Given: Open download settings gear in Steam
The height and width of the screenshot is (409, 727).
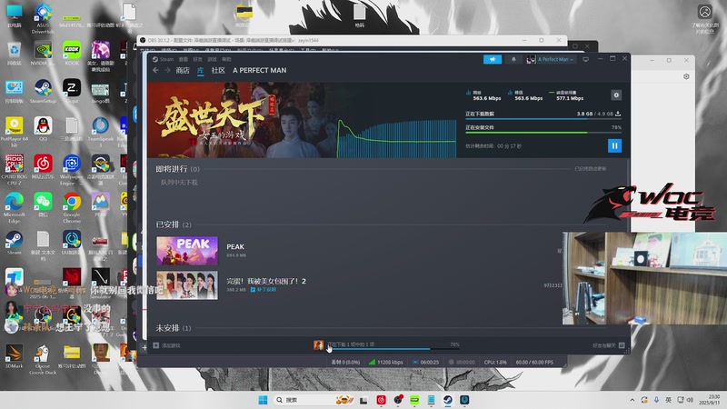Looking at the screenshot, I should tap(616, 95).
